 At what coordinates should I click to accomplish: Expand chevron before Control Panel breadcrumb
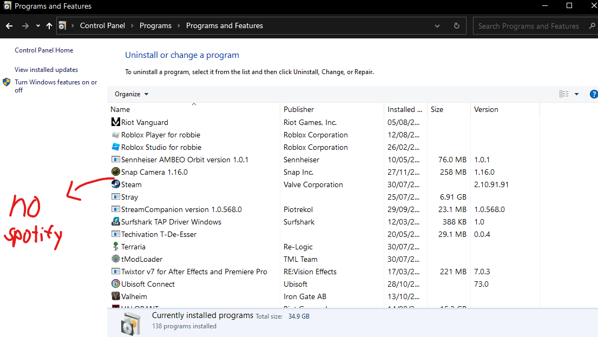tap(73, 26)
